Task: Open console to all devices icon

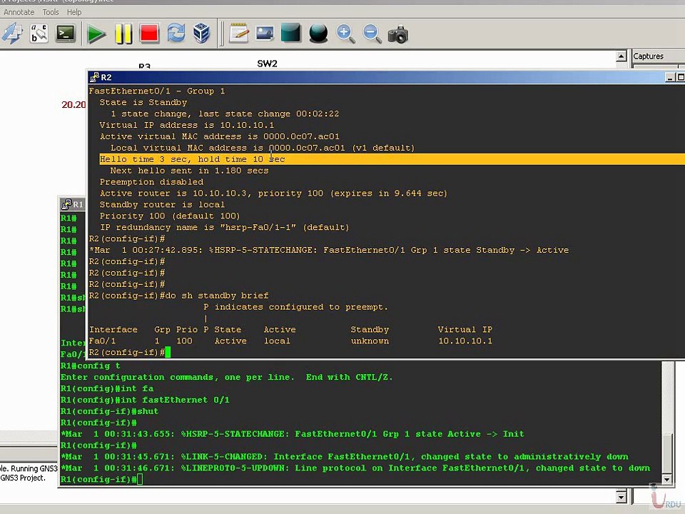Action: coord(66,34)
